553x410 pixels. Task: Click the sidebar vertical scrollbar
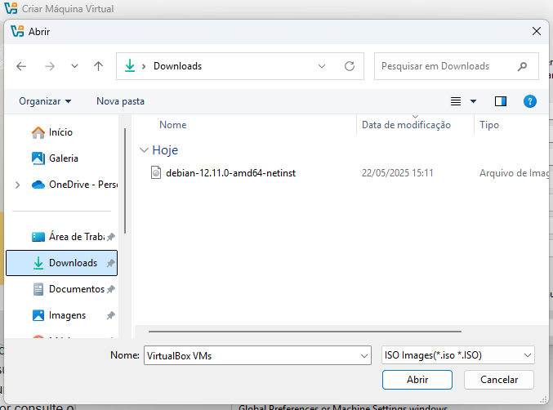tap(125, 180)
